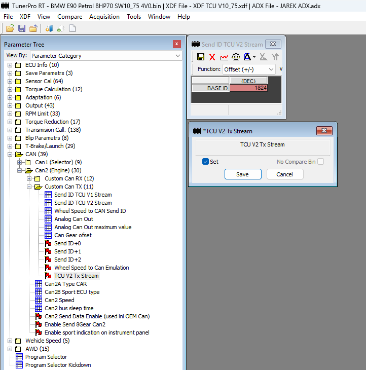The height and width of the screenshot is (370, 366).
Task: Open the graph view icon in table toolbar
Action: [224, 57]
